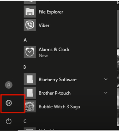This screenshot has height=131, width=119.
Task: Launch Viber from its phone icon
Action: (x=30, y=25)
